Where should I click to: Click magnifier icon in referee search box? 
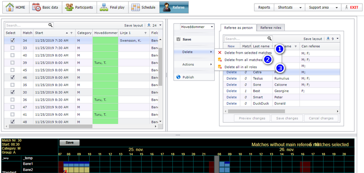269,39
